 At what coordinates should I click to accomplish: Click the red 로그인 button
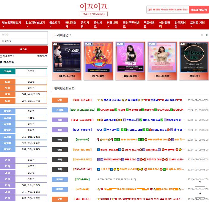point(24,49)
